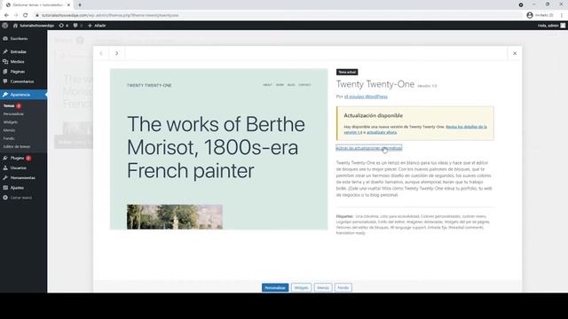The width and height of the screenshot is (568, 319).
Task: Click the blue Personalizar button
Action: 275,288
